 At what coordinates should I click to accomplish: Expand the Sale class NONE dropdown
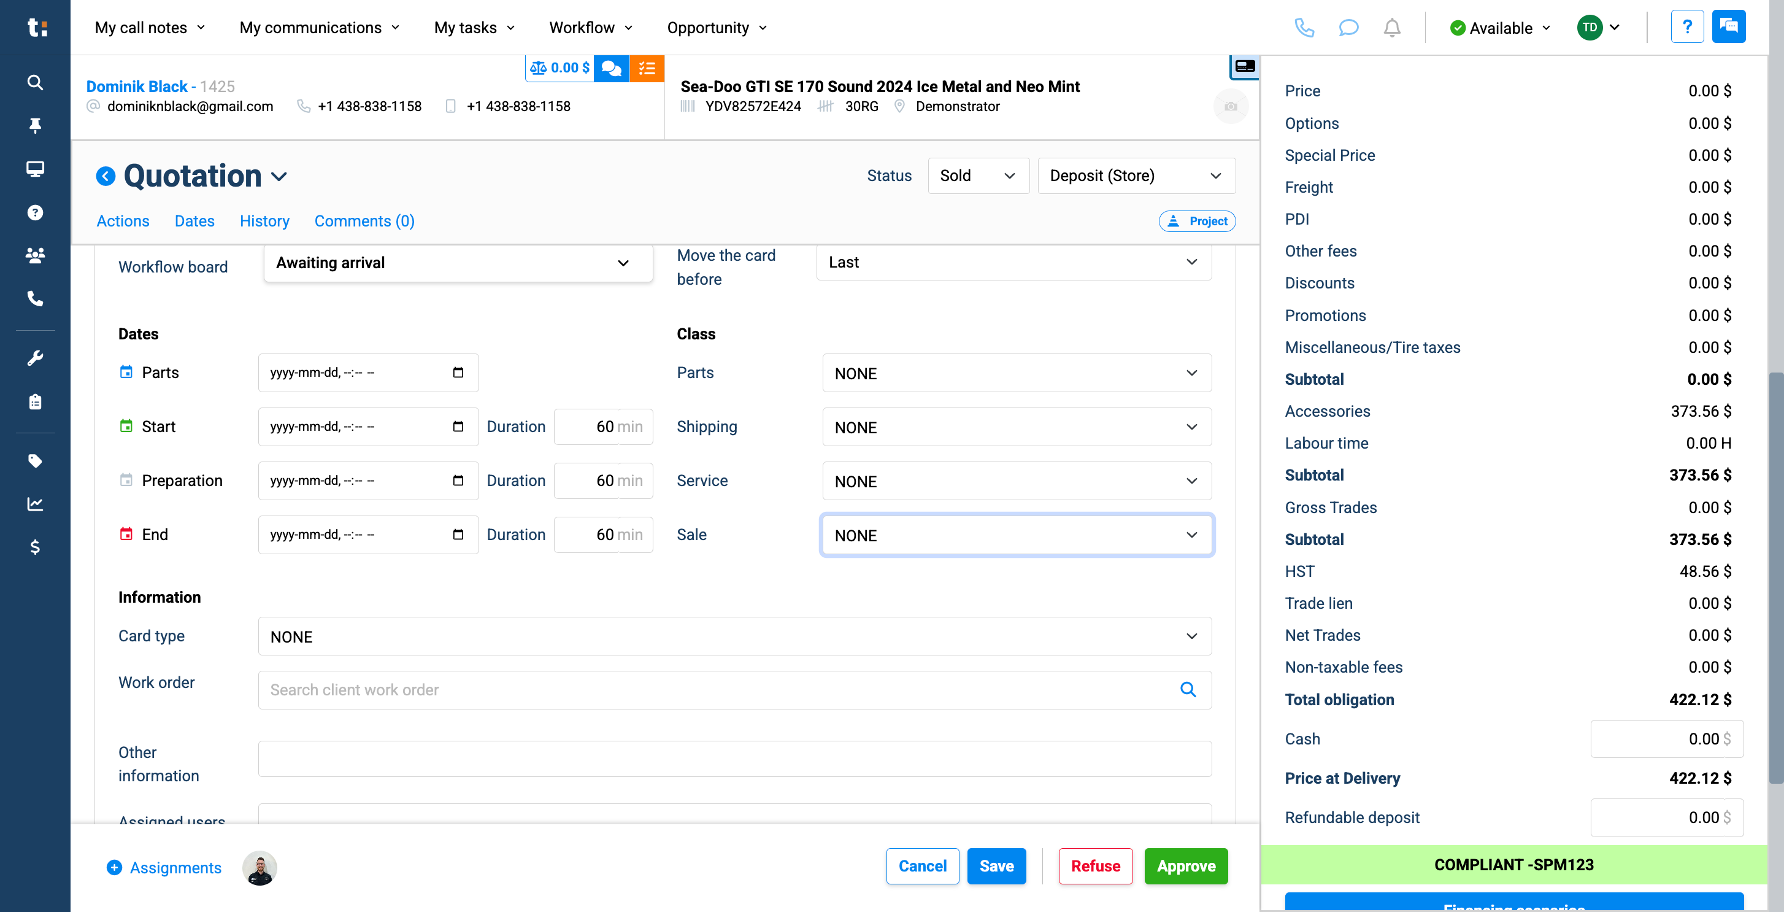[x=1016, y=535]
